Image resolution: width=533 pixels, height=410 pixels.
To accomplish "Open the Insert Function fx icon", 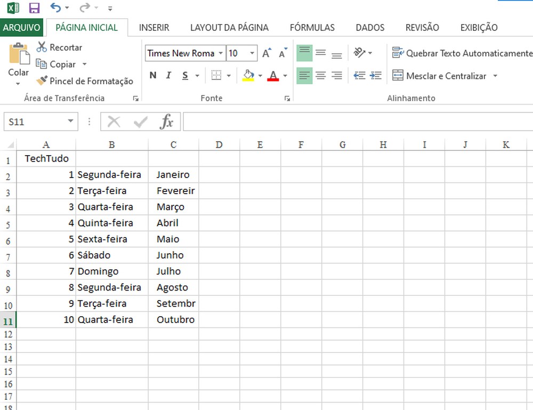I will click(167, 122).
